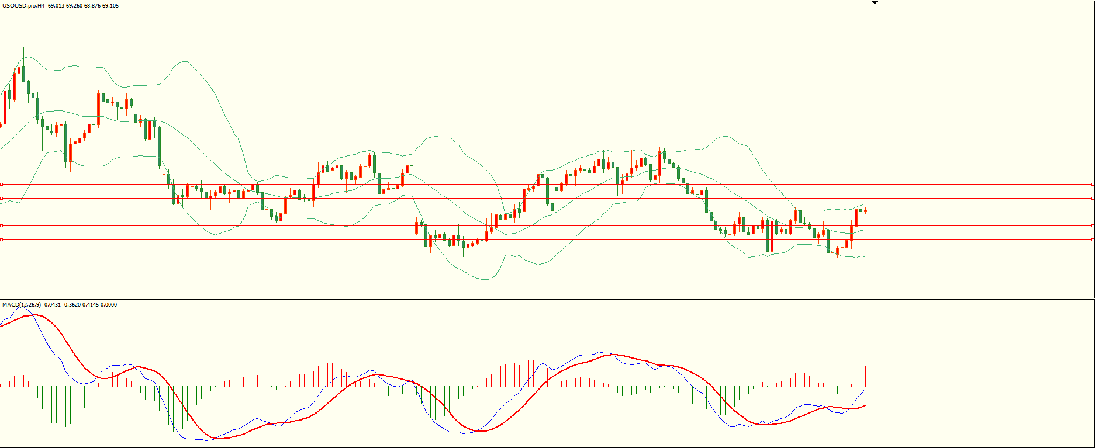This screenshot has height=448, width=1095.
Task: Click left handle of second red horizontal line
Action: pos(2,199)
